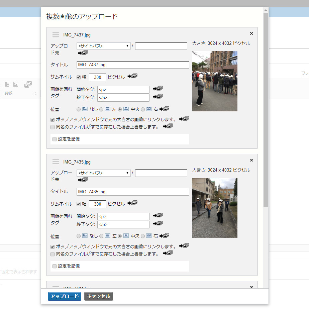
Task: Click the アップロード button
Action: 65,296
